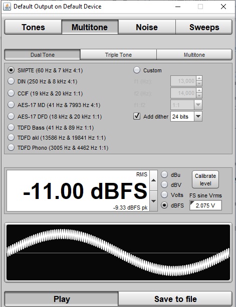Decrease f2 frequency with down arrow
The height and width of the screenshot is (307, 236).
pyautogui.click(x=199, y=95)
